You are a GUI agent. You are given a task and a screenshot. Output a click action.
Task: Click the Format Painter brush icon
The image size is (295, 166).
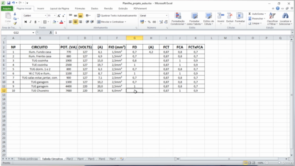pos(15,24)
